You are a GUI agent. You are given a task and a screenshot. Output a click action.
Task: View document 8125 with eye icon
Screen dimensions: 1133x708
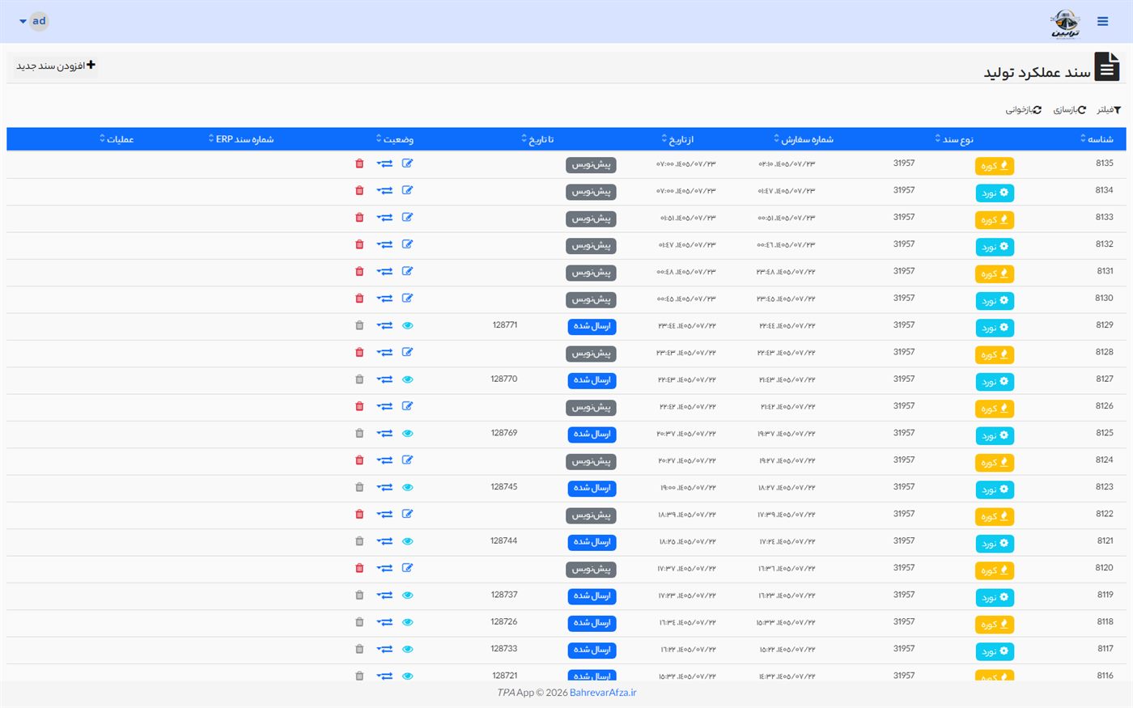click(x=407, y=433)
